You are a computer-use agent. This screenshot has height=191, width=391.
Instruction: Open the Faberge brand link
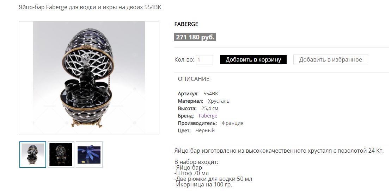coord(208,116)
